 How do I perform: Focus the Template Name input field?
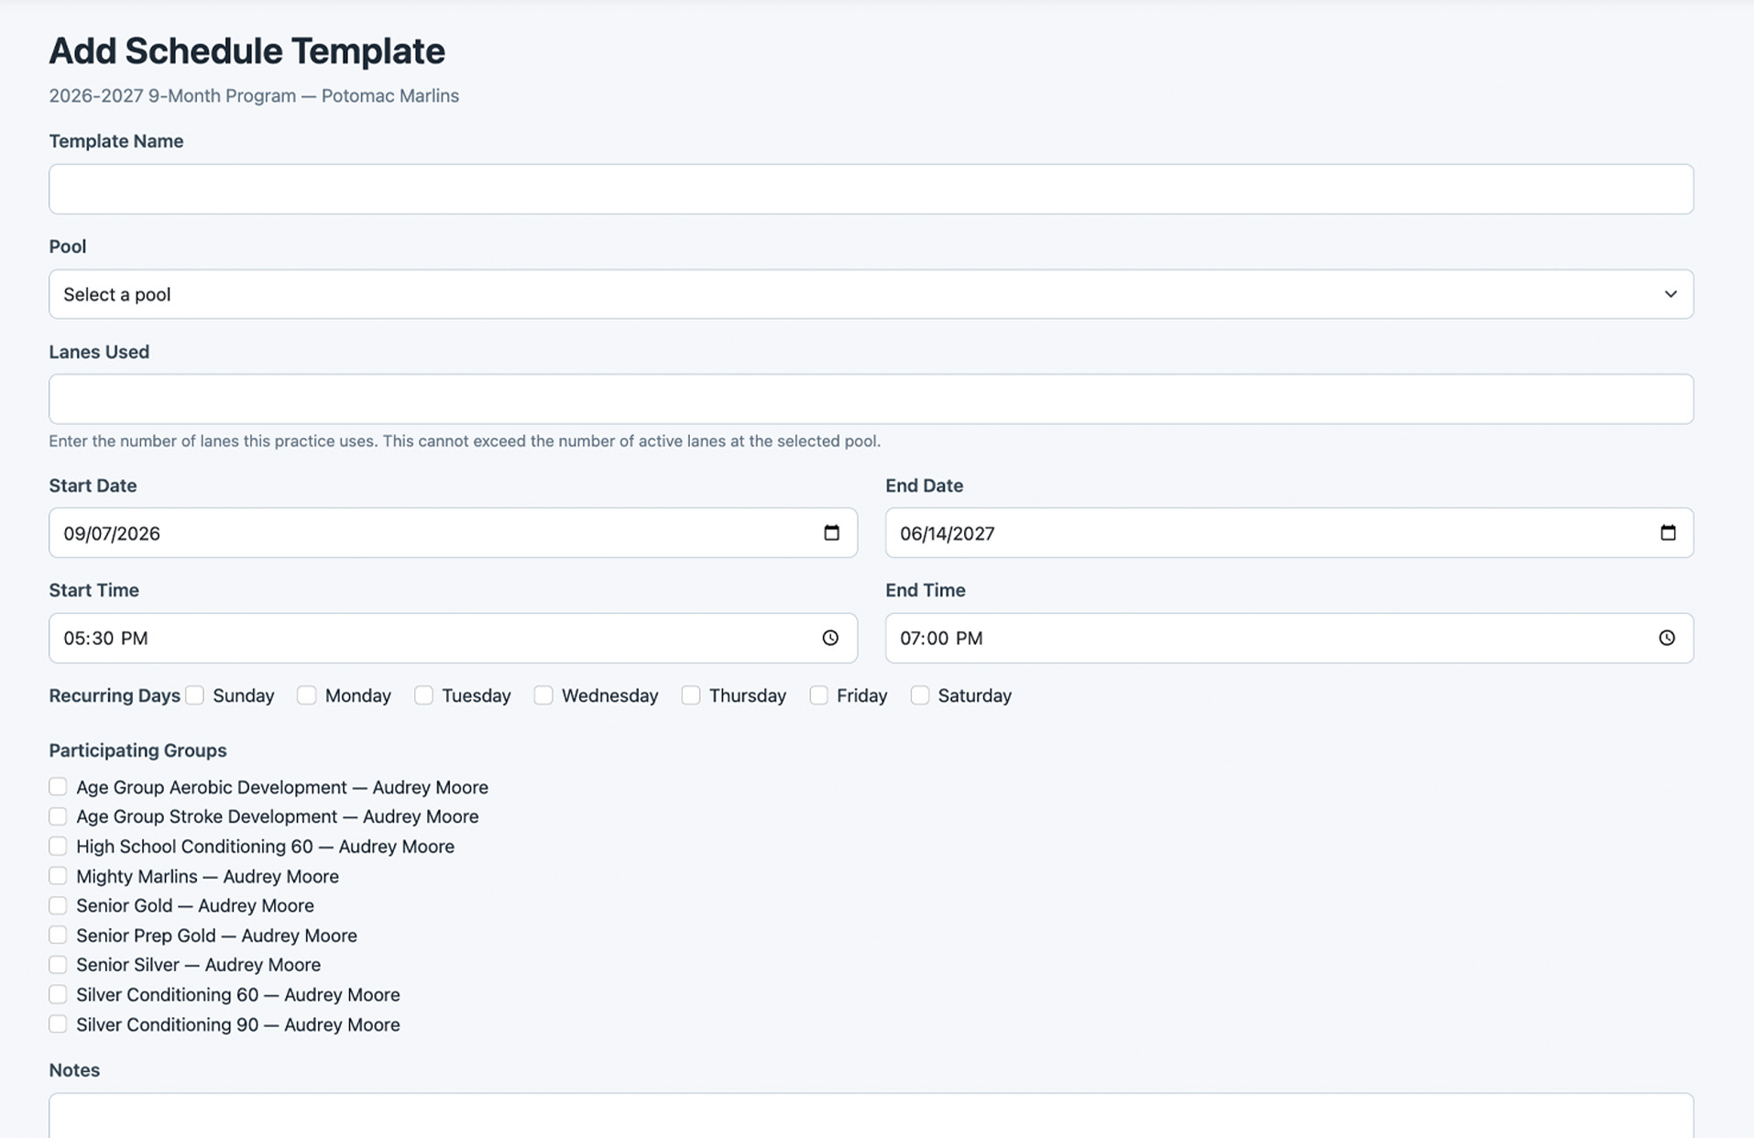pyautogui.click(x=871, y=189)
